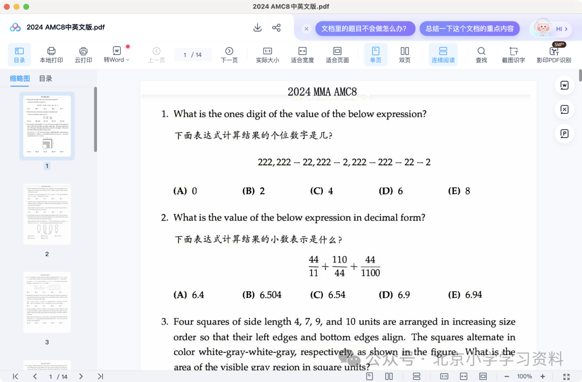The height and width of the screenshot is (382, 582).
Task: Click answer "(D) 6.9" in question 2
Action: tap(394, 295)
